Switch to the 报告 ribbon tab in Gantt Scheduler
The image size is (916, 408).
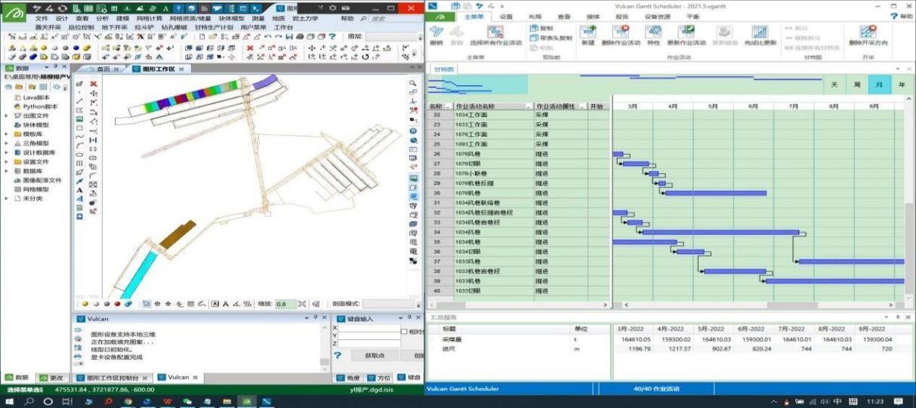click(621, 16)
